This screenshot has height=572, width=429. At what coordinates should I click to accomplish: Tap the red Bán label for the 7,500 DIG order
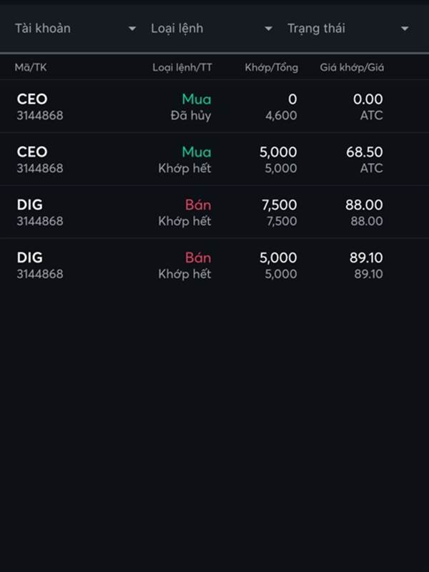point(198,204)
